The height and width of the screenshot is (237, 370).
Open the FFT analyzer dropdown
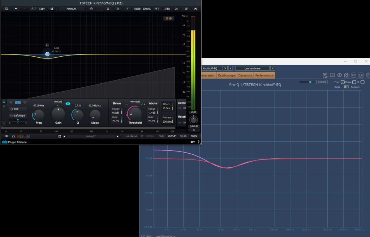[x=157, y=9]
